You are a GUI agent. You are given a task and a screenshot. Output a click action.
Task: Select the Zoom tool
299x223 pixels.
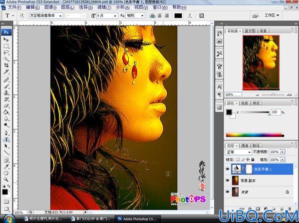click(7, 179)
